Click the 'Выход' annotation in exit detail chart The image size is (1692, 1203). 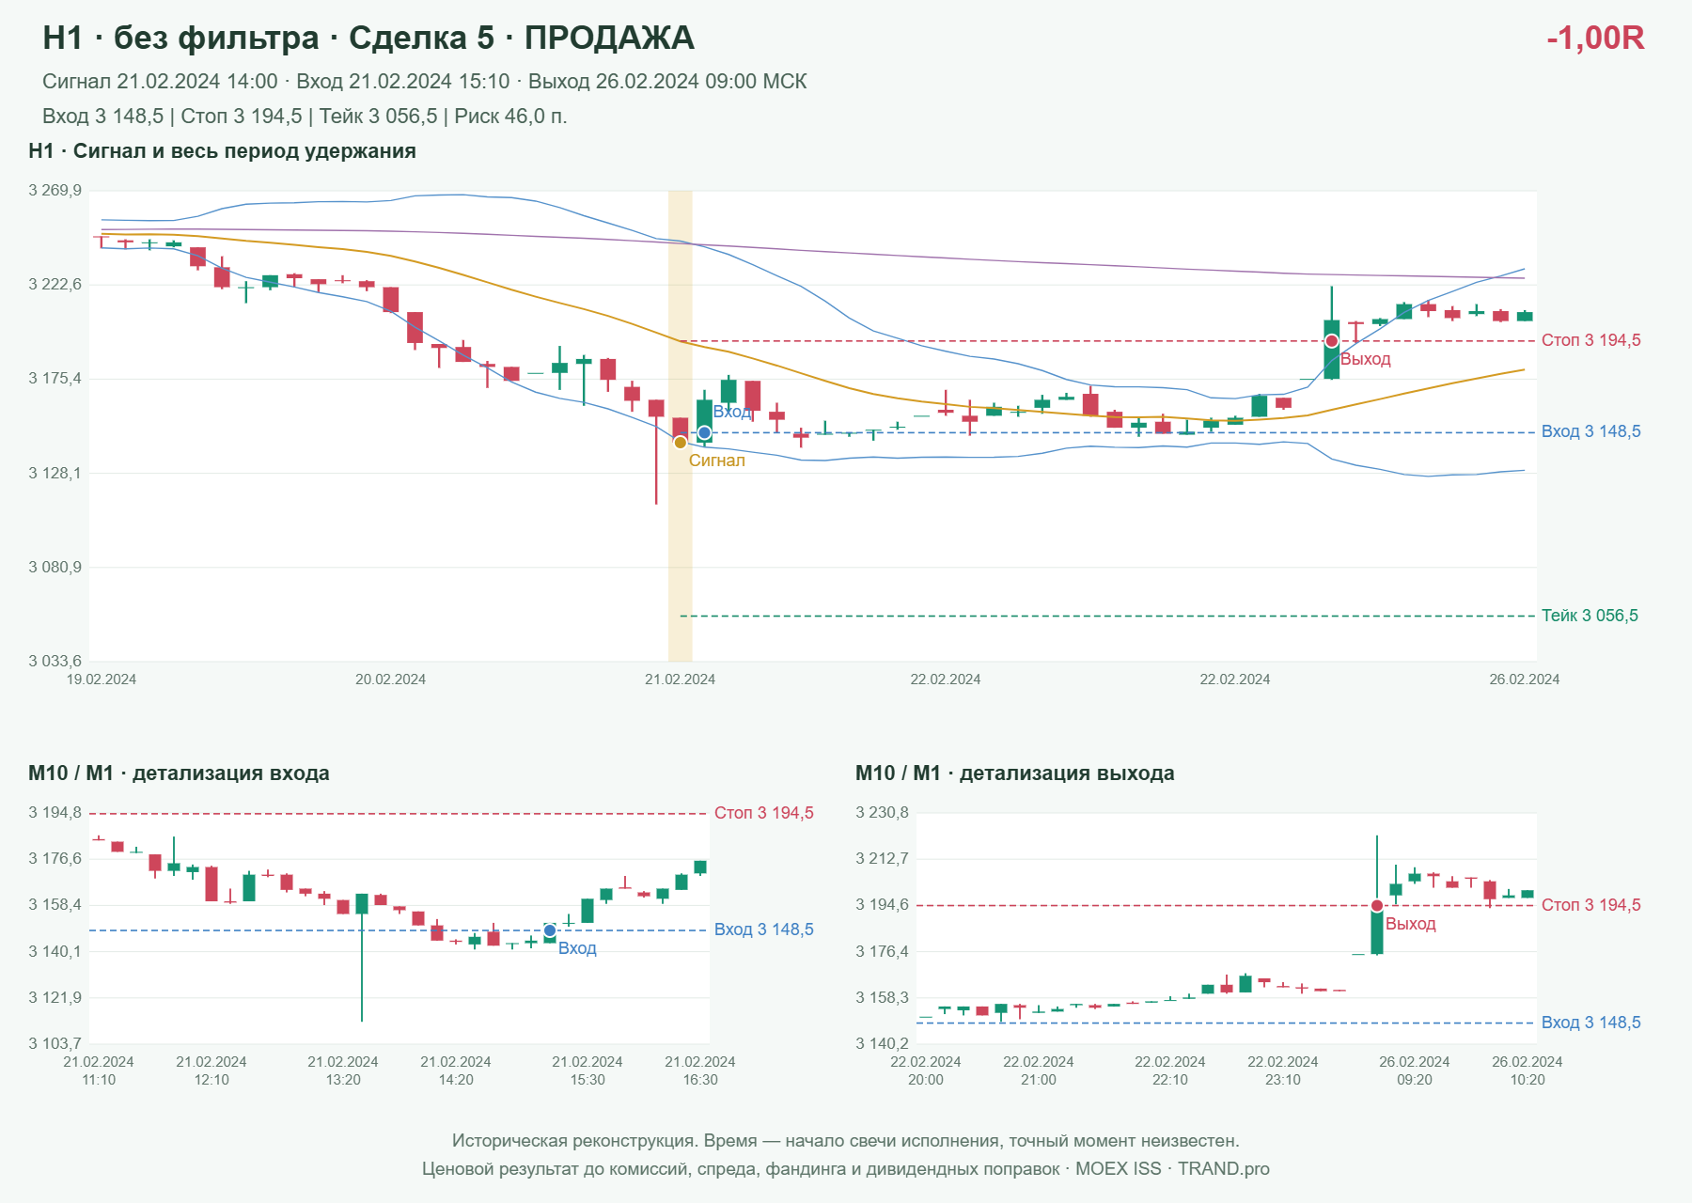tap(1411, 924)
